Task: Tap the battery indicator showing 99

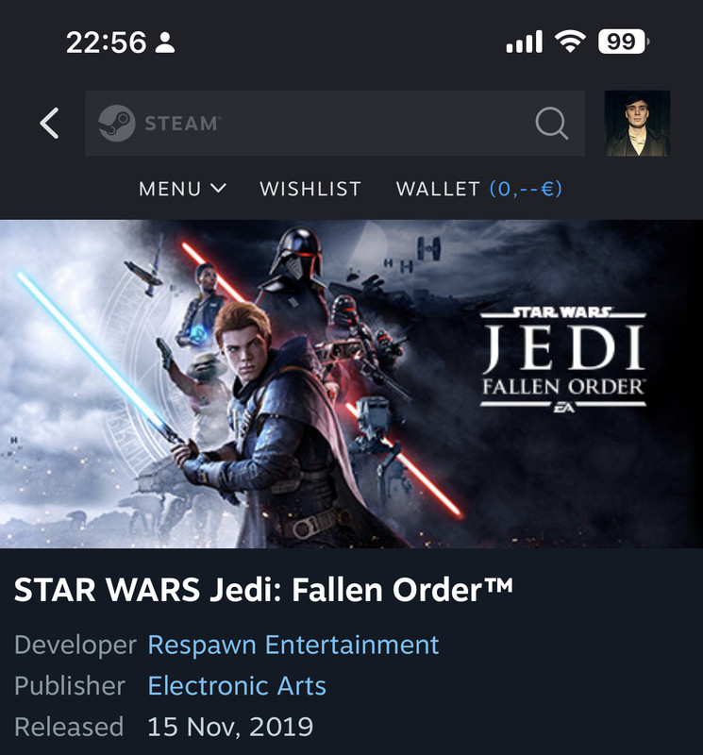Action: click(x=623, y=42)
